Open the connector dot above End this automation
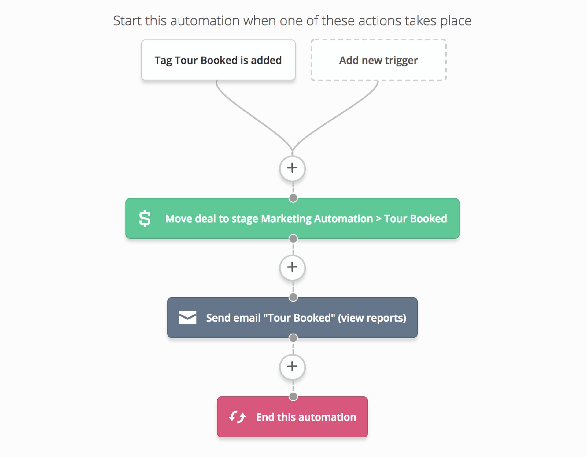 (293, 396)
